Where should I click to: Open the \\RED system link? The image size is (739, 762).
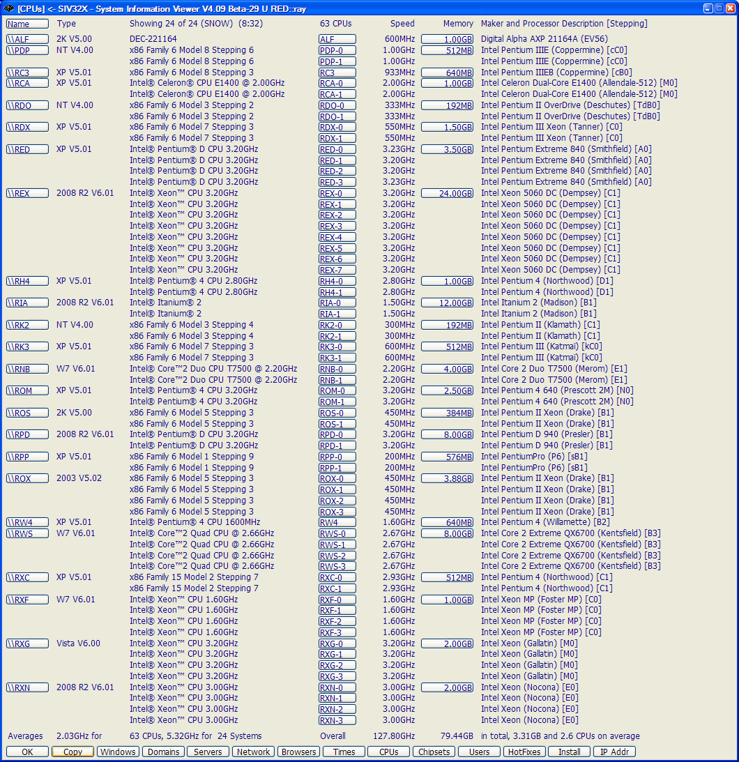point(27,150)
